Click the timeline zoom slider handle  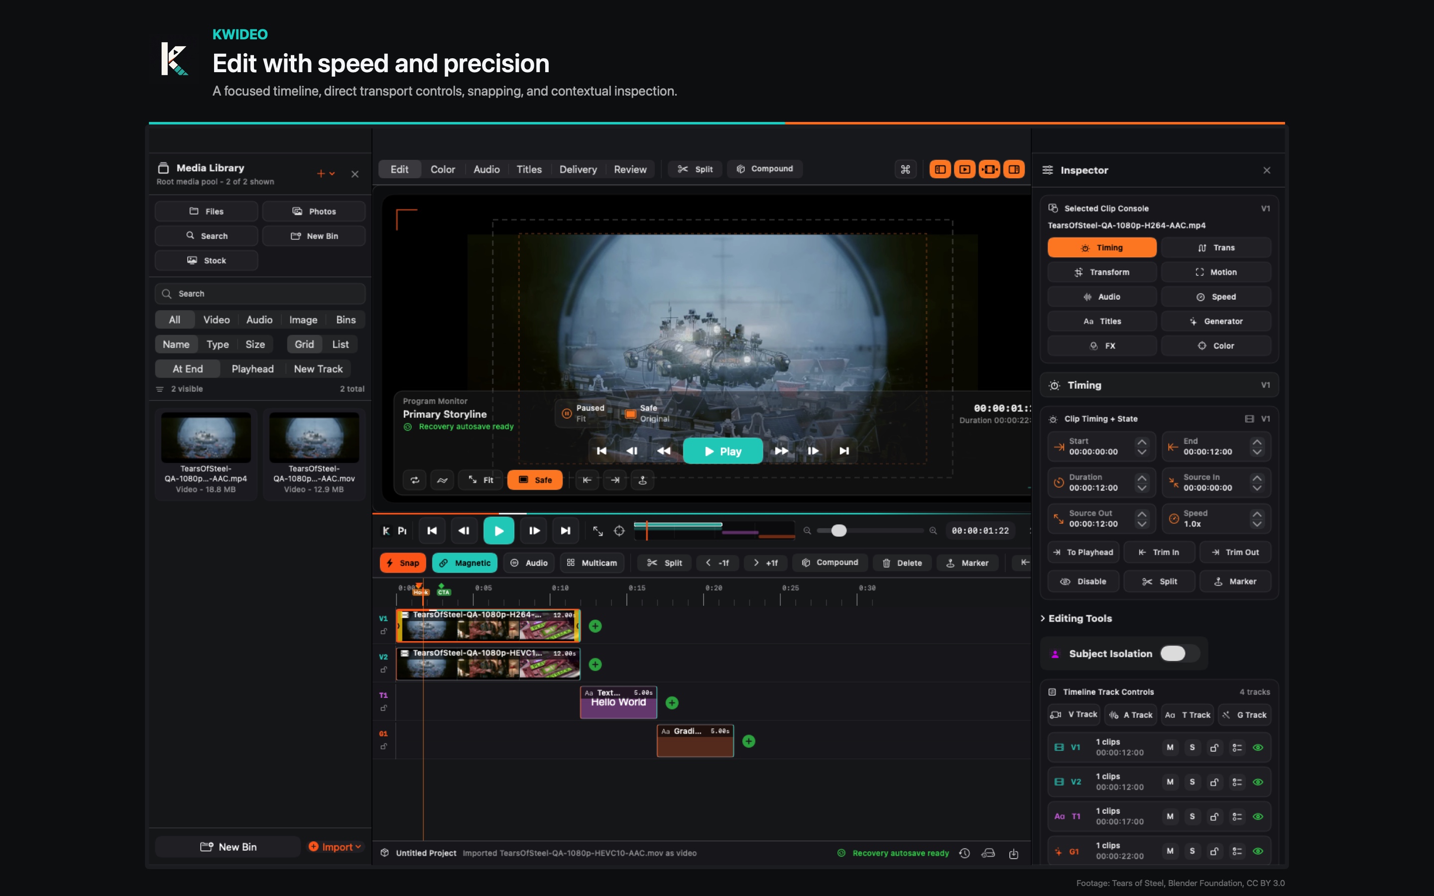click(x=838, y=531)
